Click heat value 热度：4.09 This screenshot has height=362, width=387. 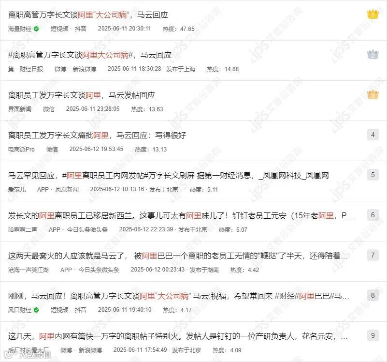point(227,350)
